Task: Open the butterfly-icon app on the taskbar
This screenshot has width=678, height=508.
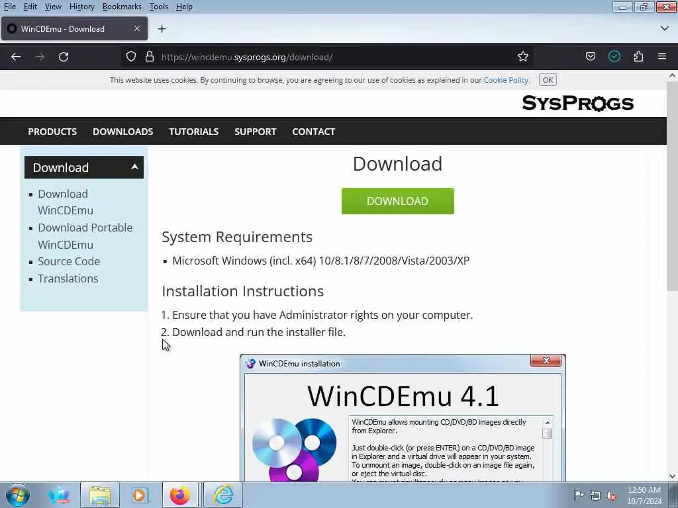Action: click(x=59, y=495)
